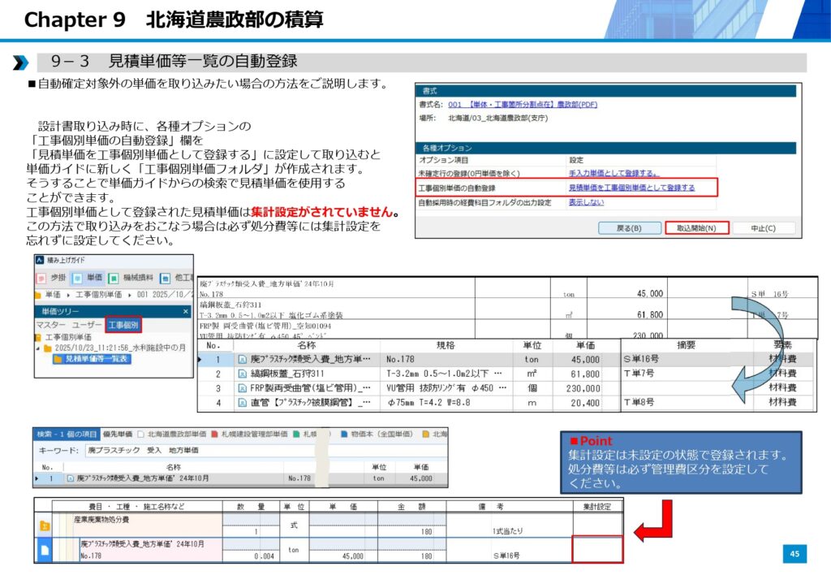This screenshot has height=588, width=831.
Task: Change the 表示しない output setting
Action: (584, 202)
